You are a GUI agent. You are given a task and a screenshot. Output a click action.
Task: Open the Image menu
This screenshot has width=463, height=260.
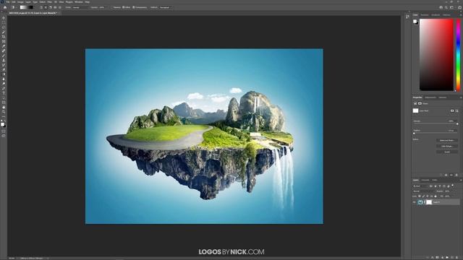pos(20,2)
